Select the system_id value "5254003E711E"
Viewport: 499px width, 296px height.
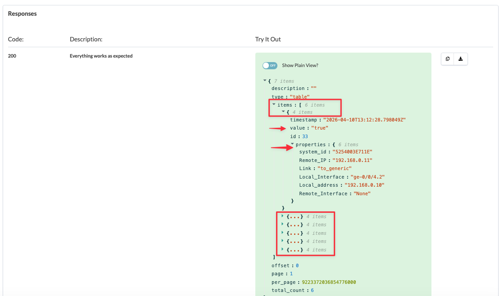tap(352, 152)
